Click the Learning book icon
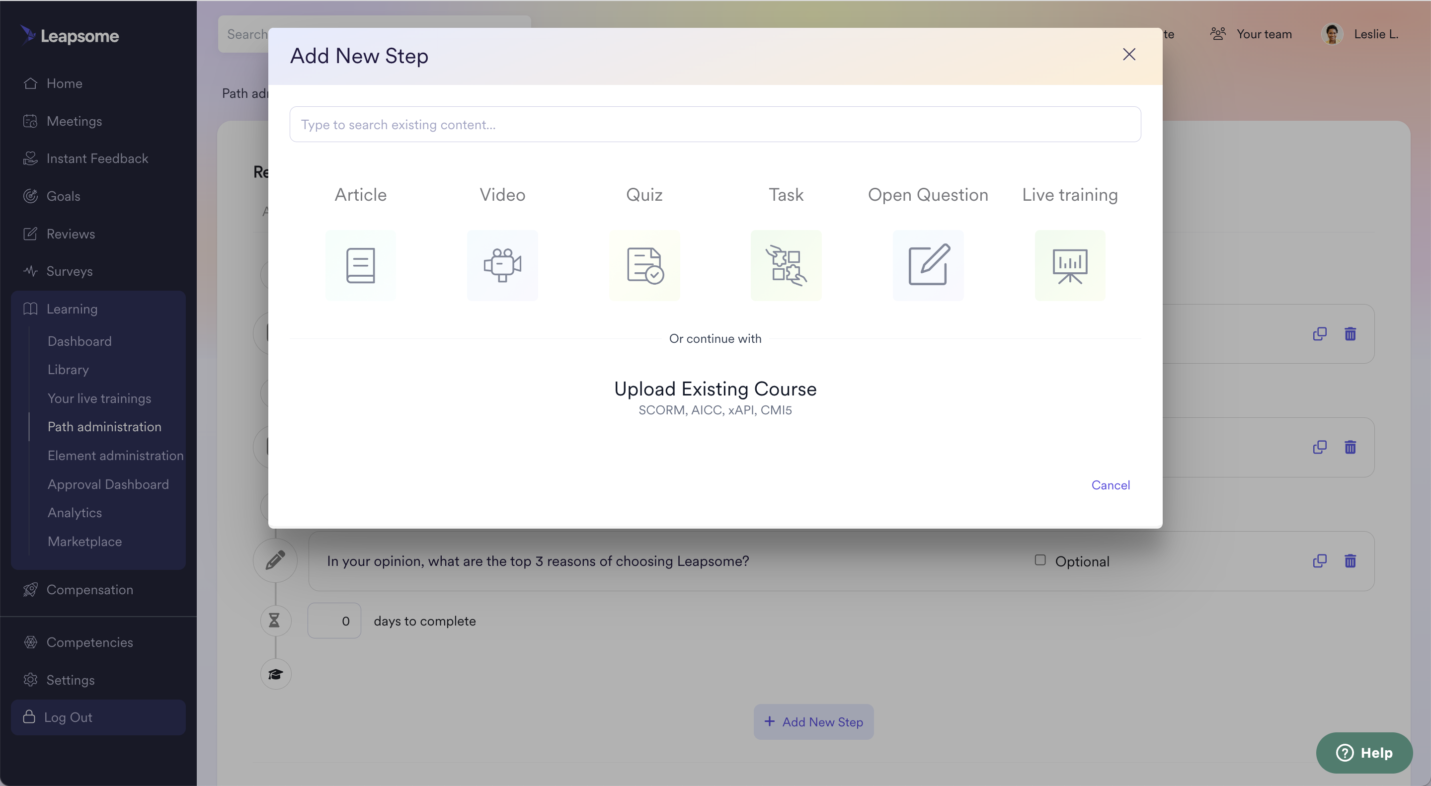Screen dimensions: 1431x786 coord(30,309)
